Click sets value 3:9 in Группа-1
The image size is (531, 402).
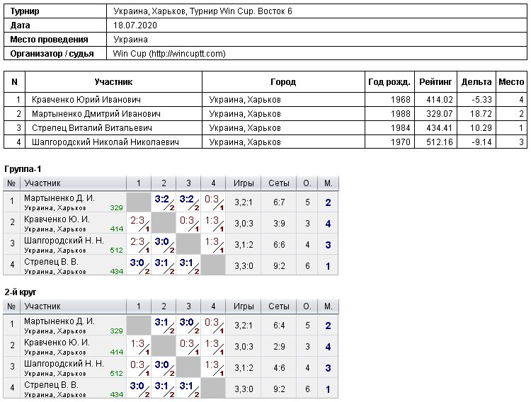[279, 224]
